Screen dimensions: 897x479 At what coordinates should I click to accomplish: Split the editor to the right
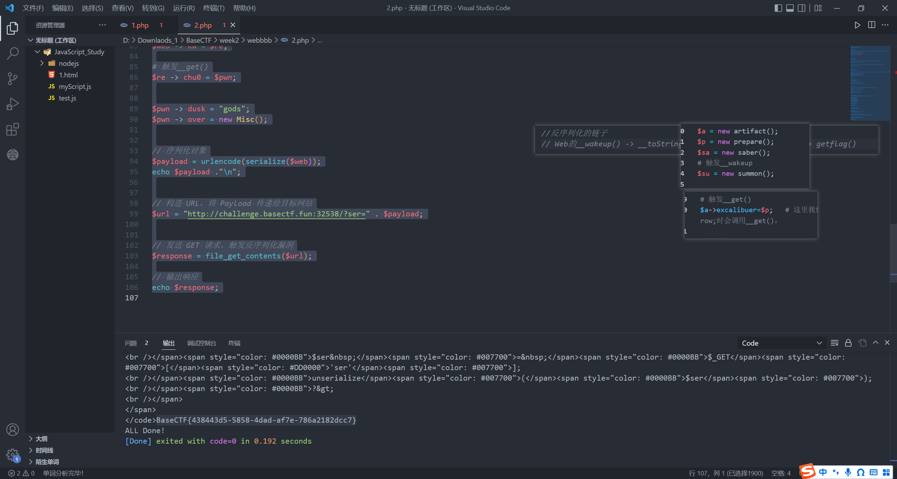(x=871, y=25)
